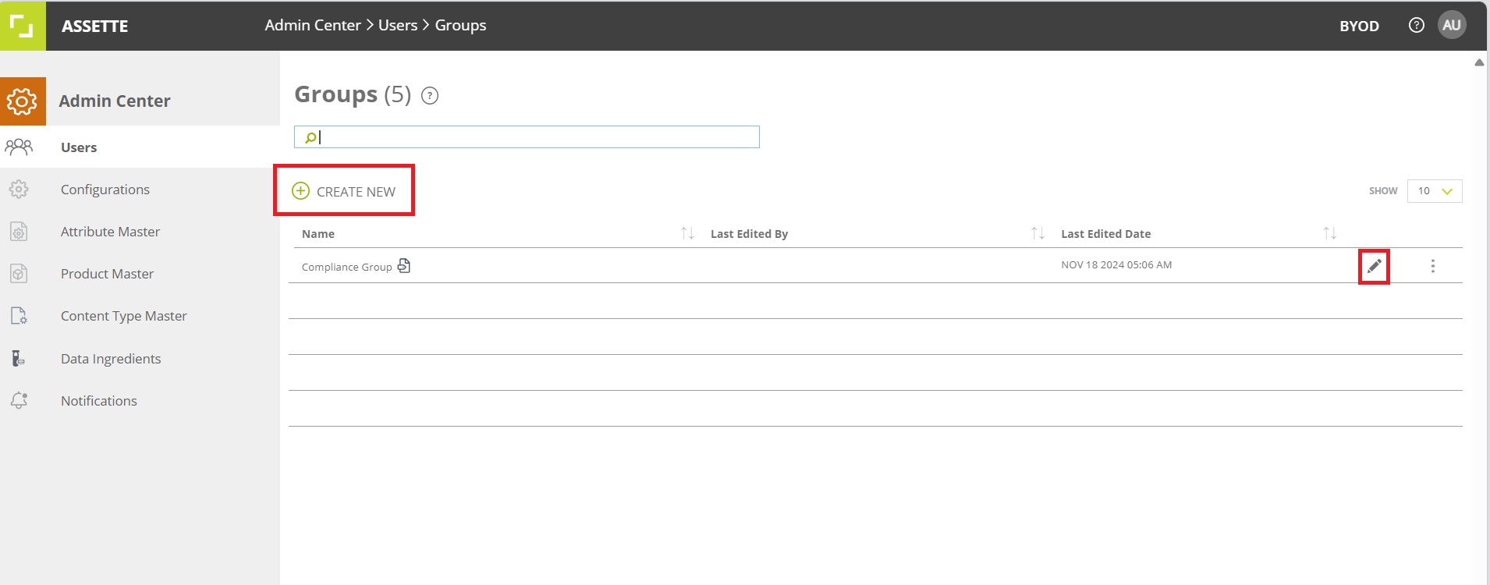Go to Product Master section

pyautogui.click(x=107, y=274)
